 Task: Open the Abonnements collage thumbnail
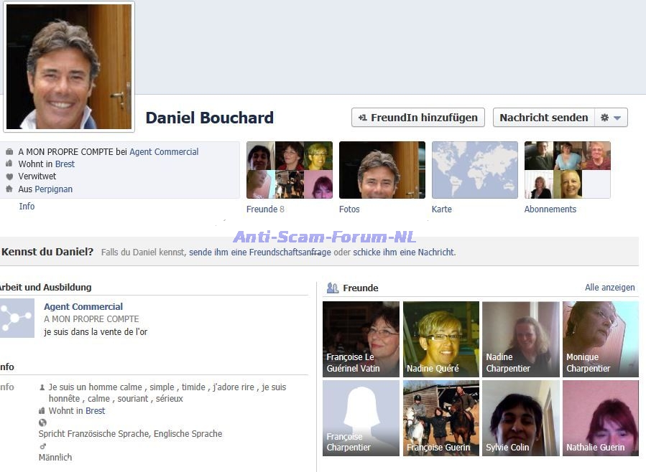(x=567, y=170)
